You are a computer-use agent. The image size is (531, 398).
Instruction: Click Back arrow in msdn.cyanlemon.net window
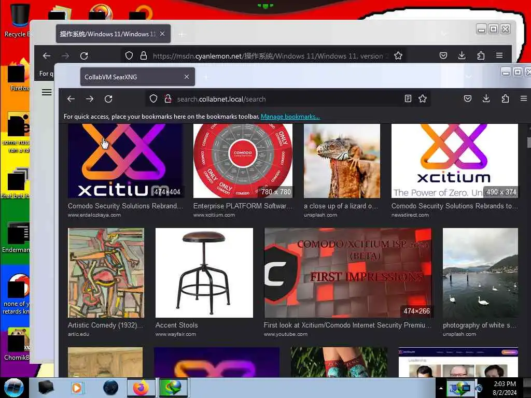coord(47,56)
